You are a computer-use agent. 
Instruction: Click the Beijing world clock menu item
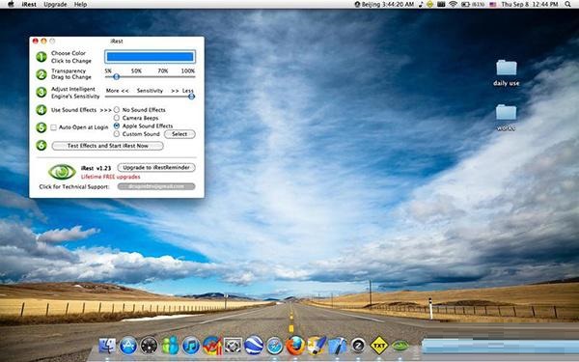click(x=384, y=4)
